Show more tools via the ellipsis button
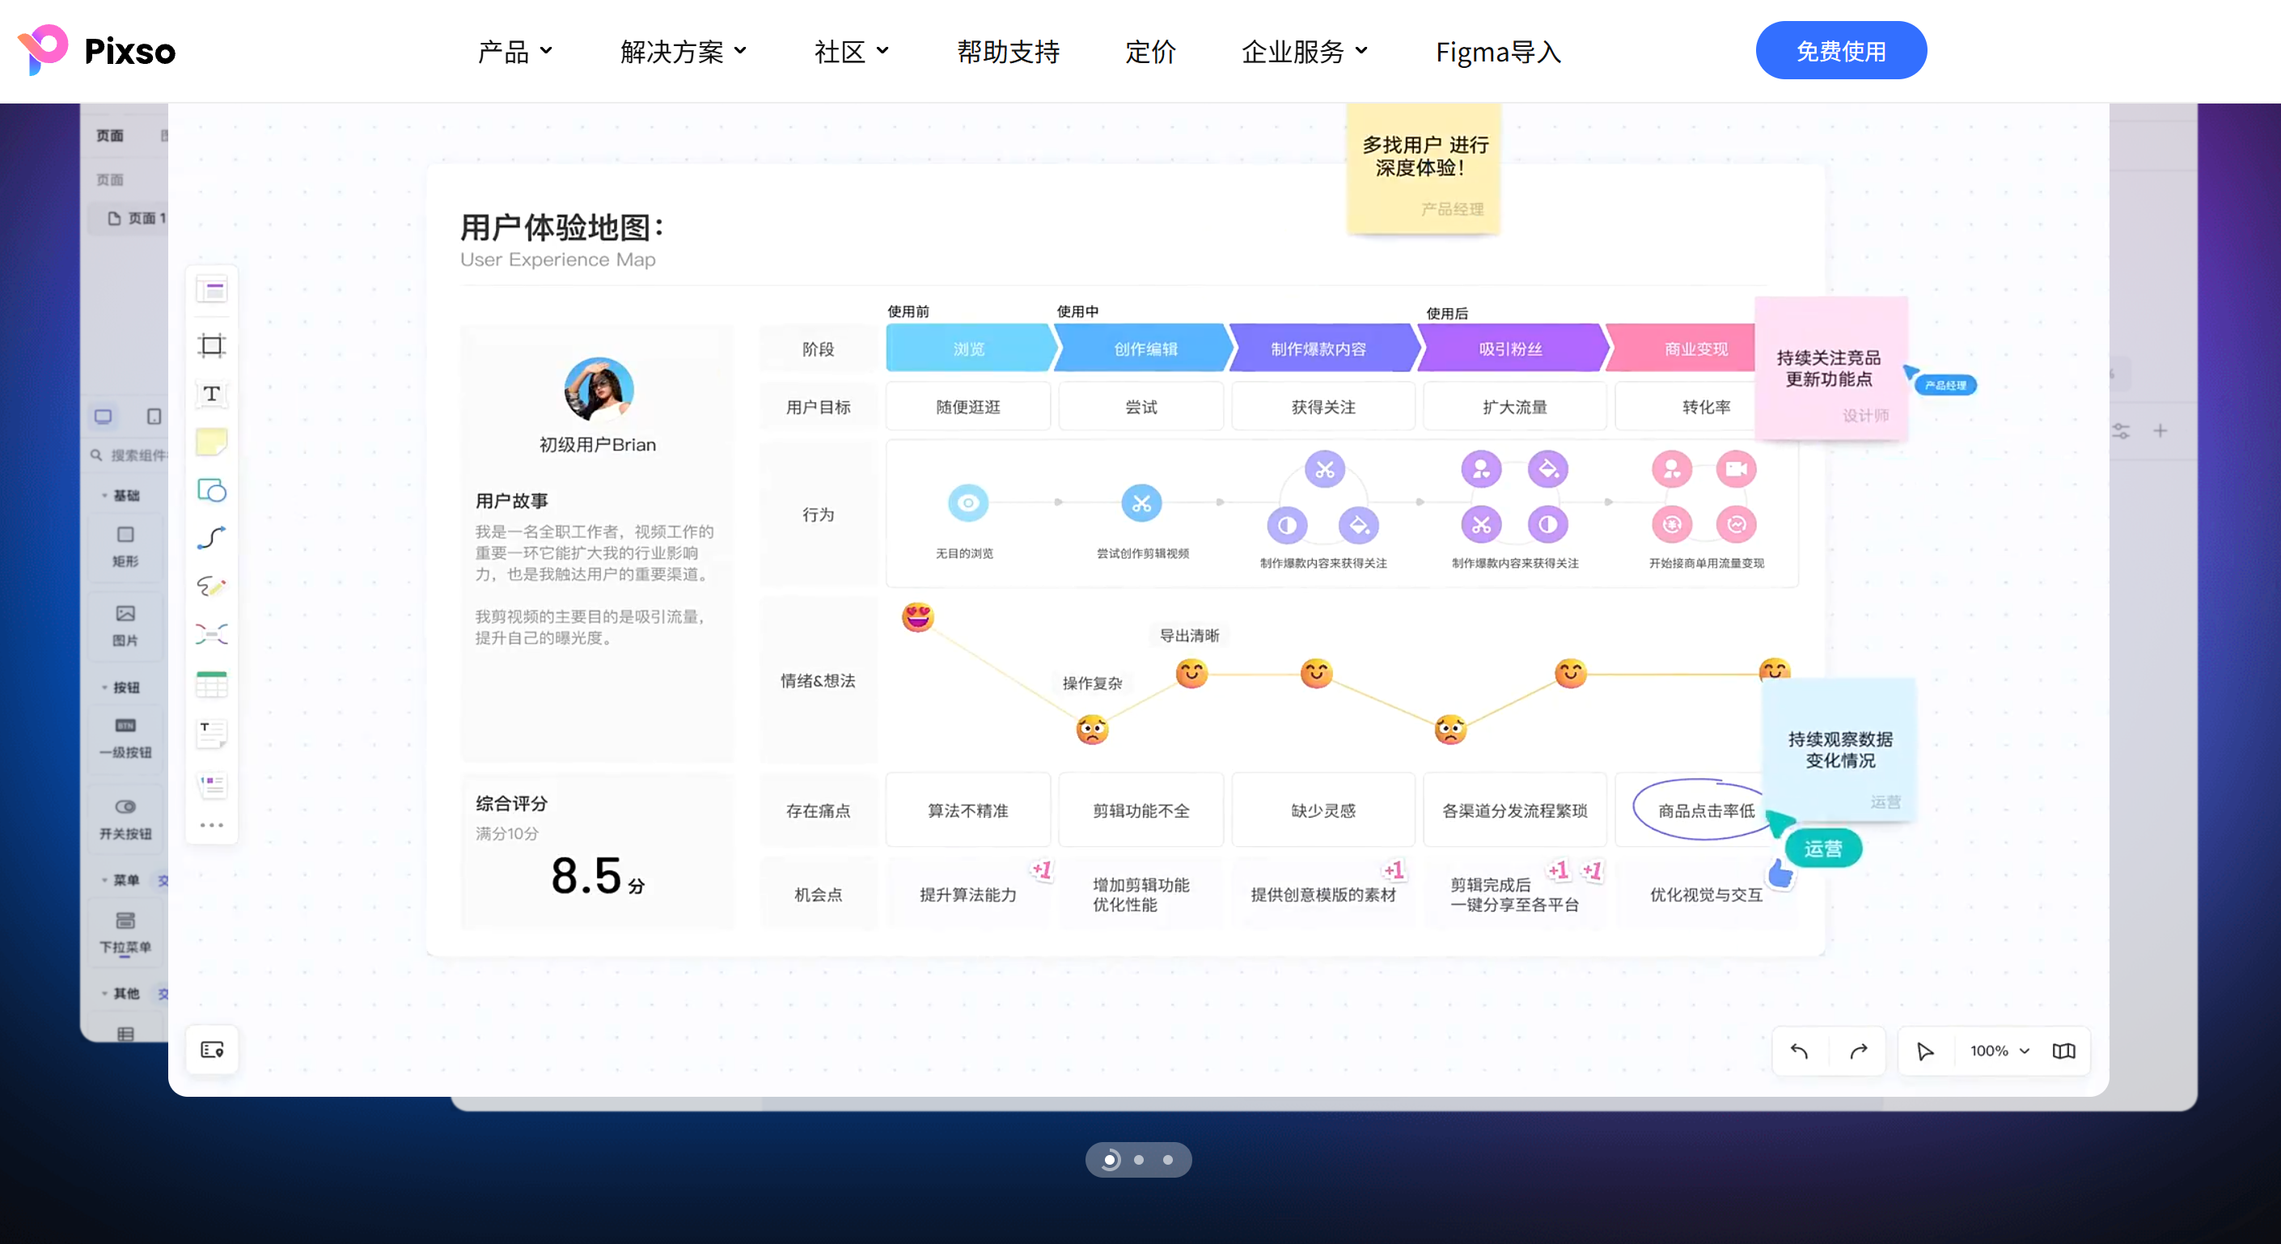 [212, 824]
